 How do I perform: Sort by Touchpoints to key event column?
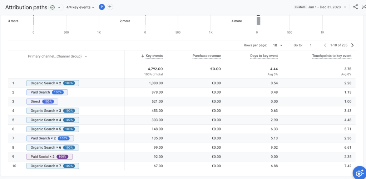(332, 56)
